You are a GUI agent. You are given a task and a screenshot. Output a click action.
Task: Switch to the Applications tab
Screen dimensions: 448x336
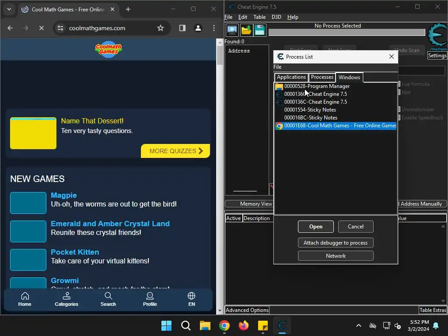coord(291,77)
